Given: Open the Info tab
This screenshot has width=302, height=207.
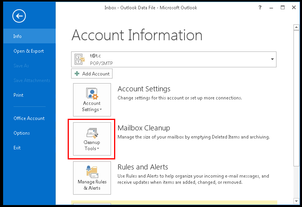Looking at the screenshot, I should [x=29, y=36].
